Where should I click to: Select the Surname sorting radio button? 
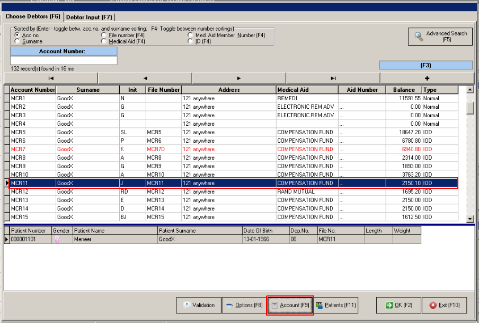point(17,41)
